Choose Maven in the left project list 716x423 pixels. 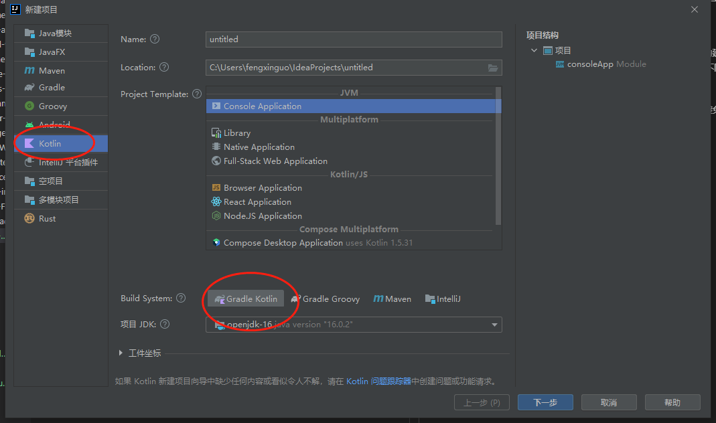click(52, 70)
